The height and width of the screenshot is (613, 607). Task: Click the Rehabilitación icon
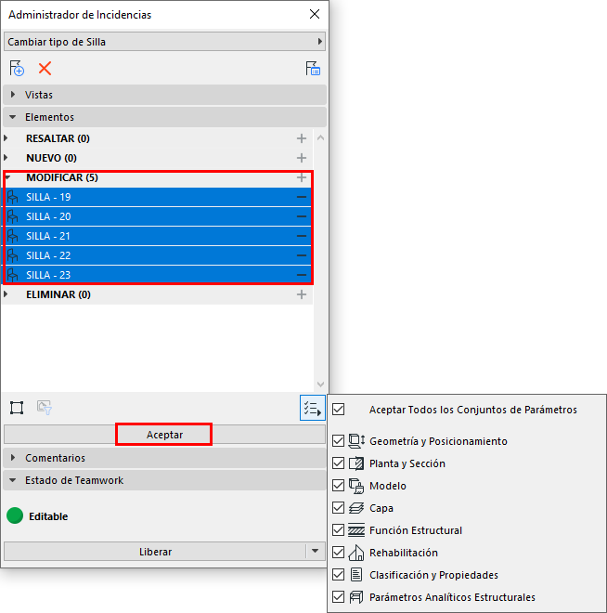coord(356,553)
